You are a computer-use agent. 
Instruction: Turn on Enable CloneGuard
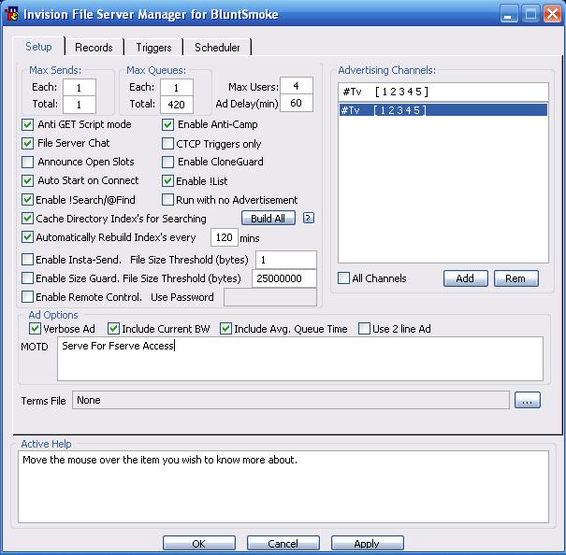point(167,163)
